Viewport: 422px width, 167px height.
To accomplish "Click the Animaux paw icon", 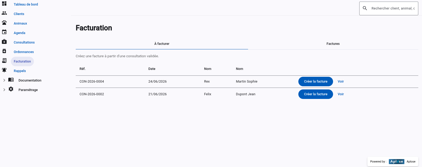I will (x=4, y=23).
